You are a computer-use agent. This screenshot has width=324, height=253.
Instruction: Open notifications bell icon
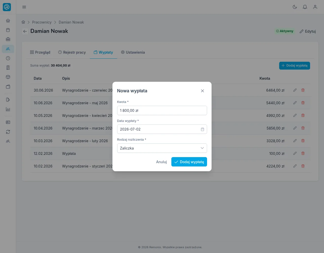coord(305,7)
